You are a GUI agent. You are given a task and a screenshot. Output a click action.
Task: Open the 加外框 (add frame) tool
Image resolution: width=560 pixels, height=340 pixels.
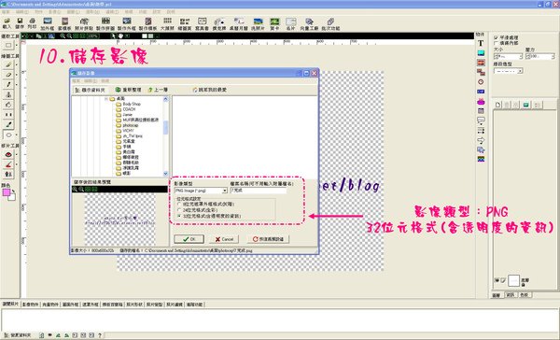[x=48, y=23]
